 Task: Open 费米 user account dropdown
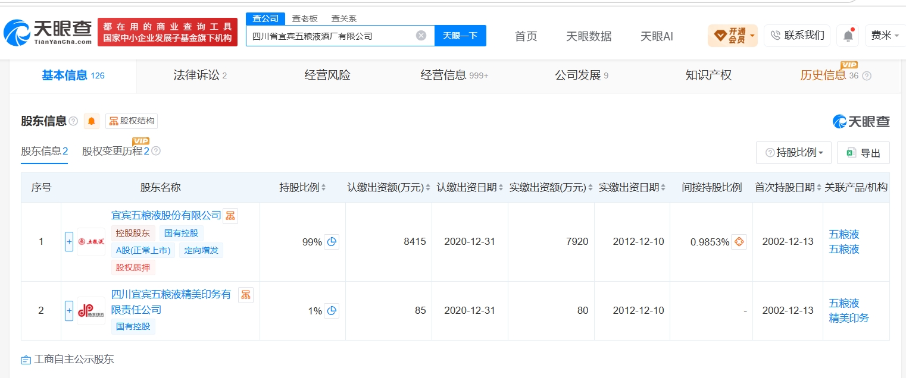click(x=885, y=36)
